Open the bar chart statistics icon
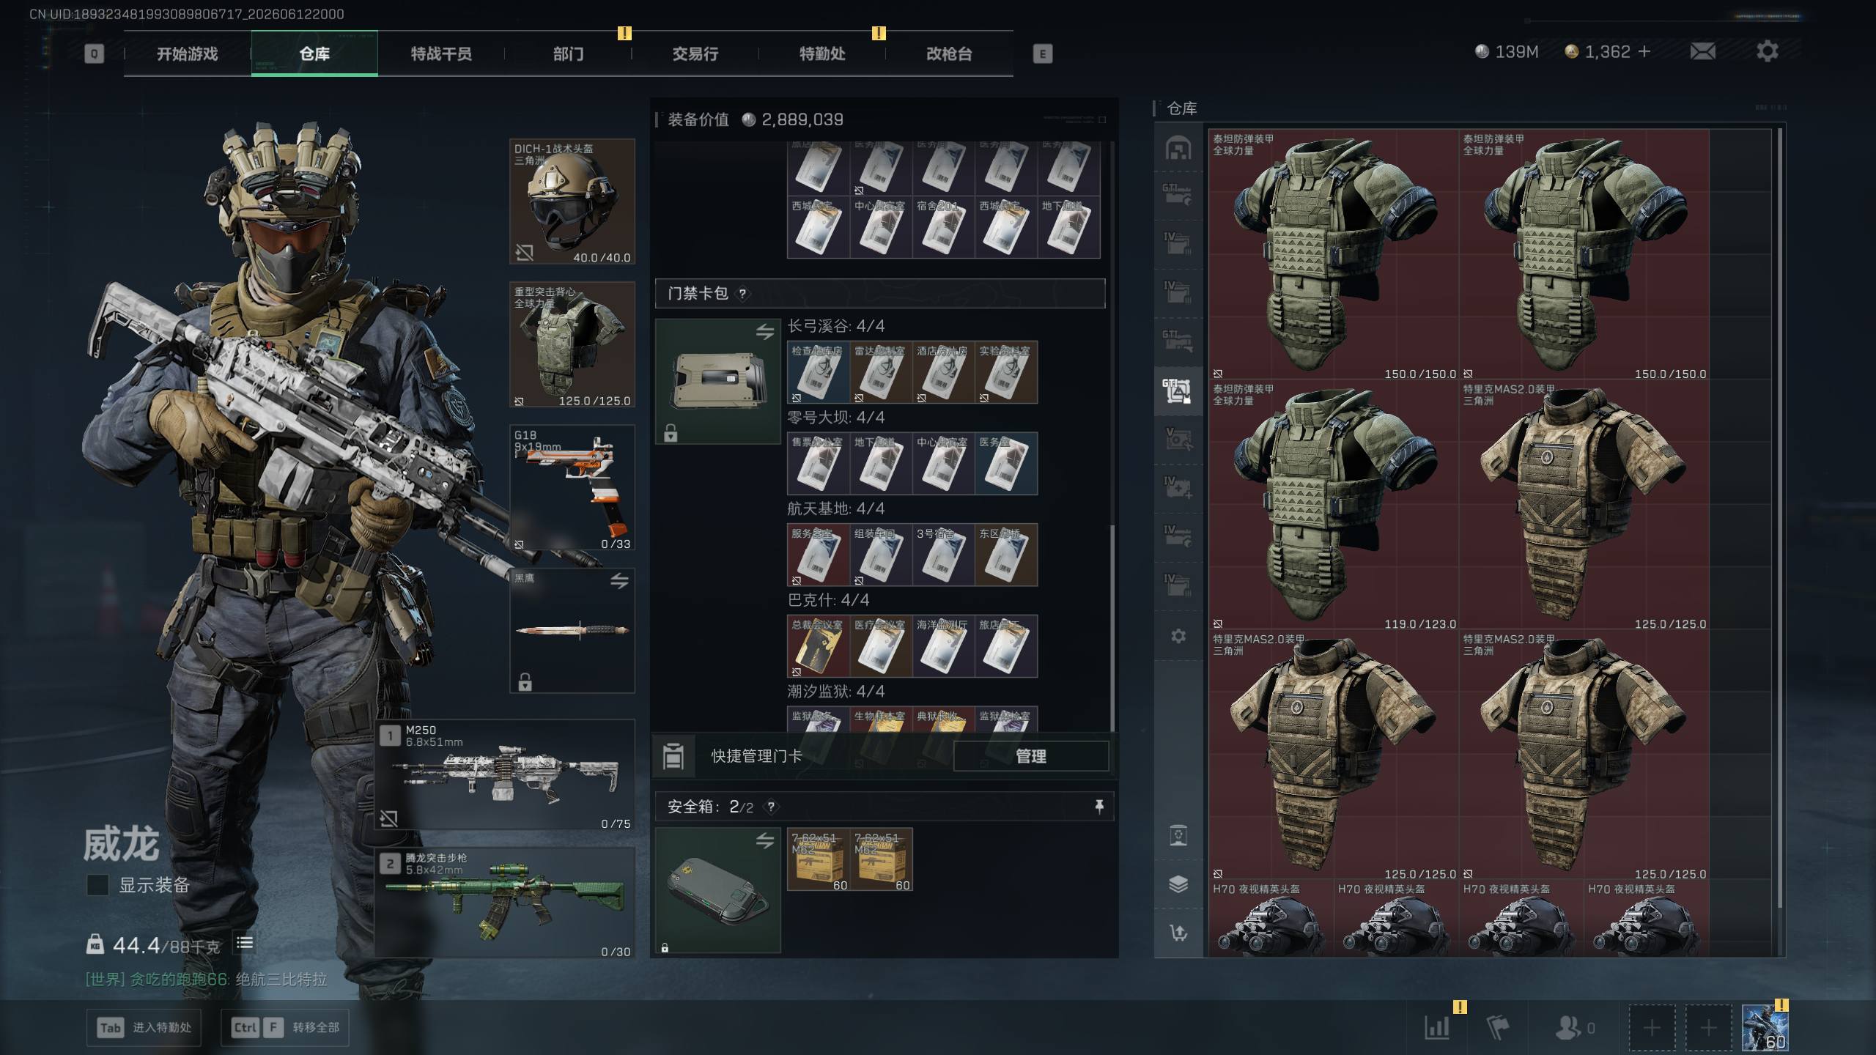 (1437, 1028)
